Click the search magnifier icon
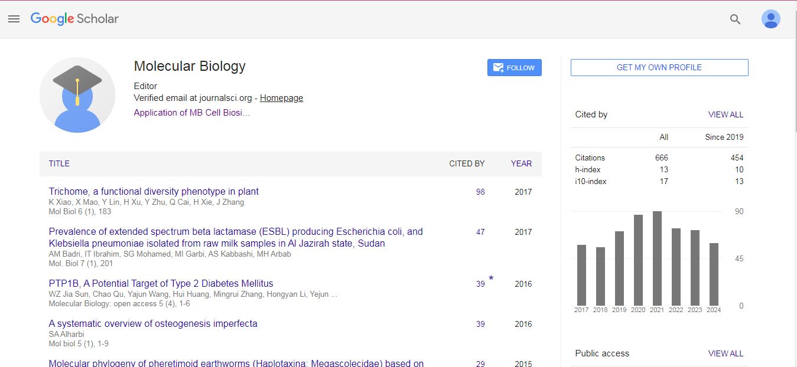The height and width of the screenshot is (367, 797). coord(735,19)
